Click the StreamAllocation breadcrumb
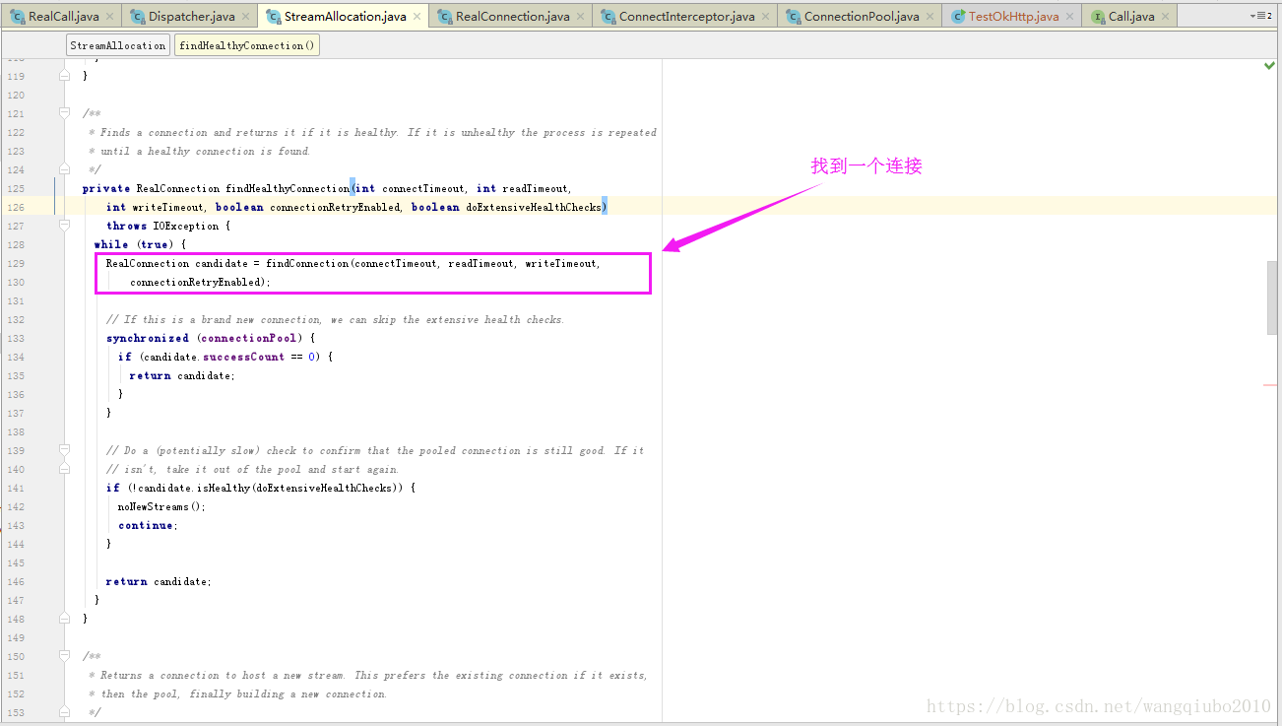Image resolution: width=1282 pixels, height=726 pixels. click(118, 45)
